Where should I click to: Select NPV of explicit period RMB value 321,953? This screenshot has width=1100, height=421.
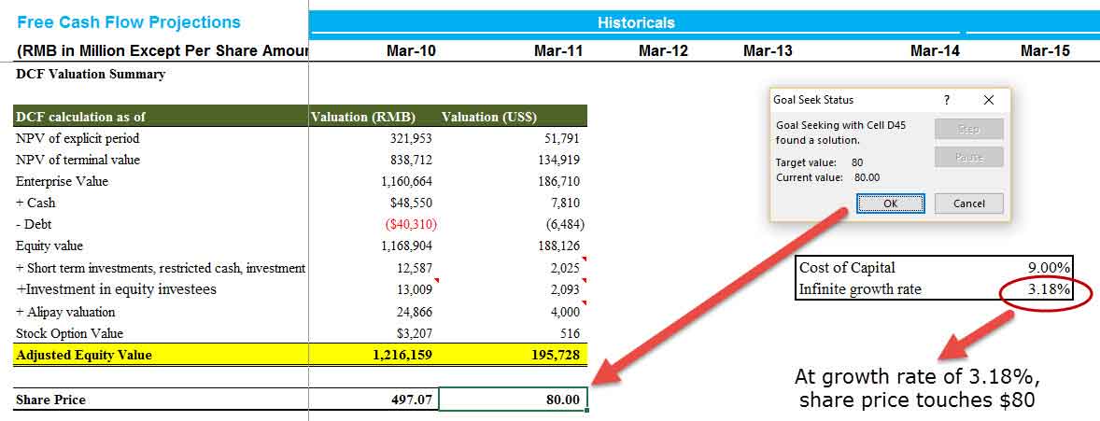point(411,138)
